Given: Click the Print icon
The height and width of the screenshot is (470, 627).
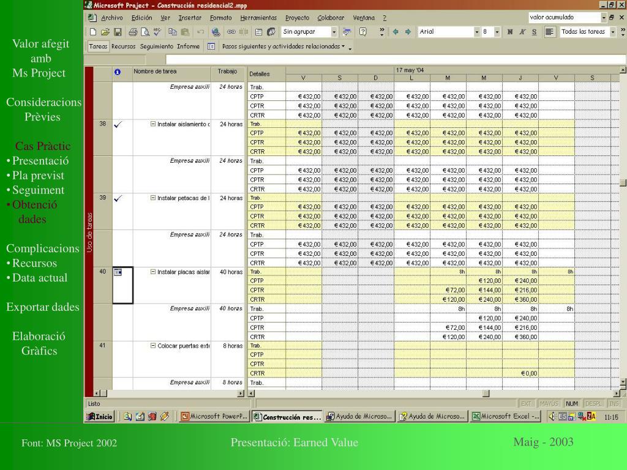Looking at the screenshot, I should [x=133, y=32].
